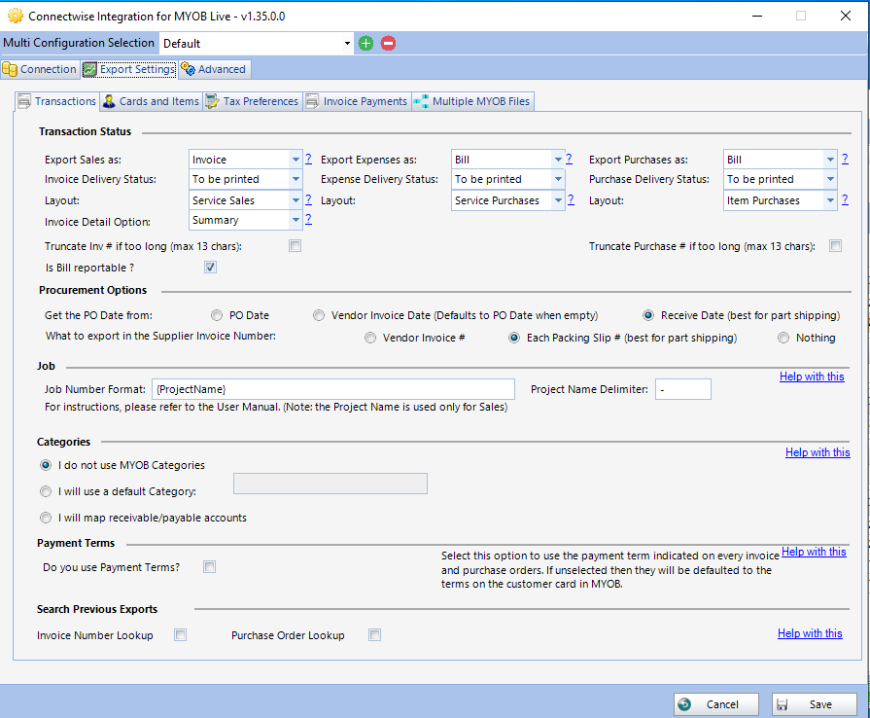
Task: Expand the Invoice Detail Option dropdown
Action: pos(296,220)
